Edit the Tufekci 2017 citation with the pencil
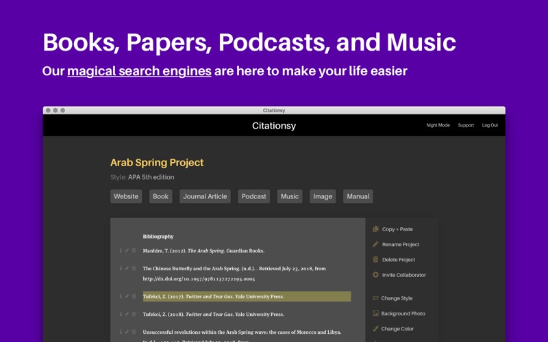Screen dimensions: 548x342 point(127,296)
